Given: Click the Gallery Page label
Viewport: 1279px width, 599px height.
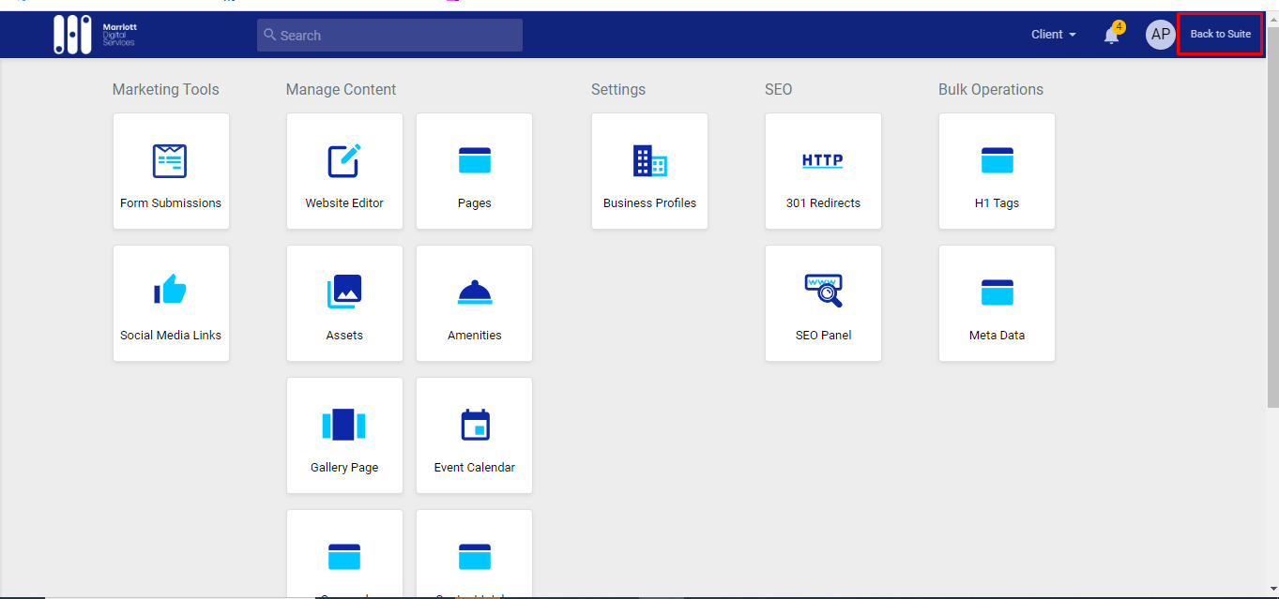Looking at the screenshot, I should click(344, 467).
